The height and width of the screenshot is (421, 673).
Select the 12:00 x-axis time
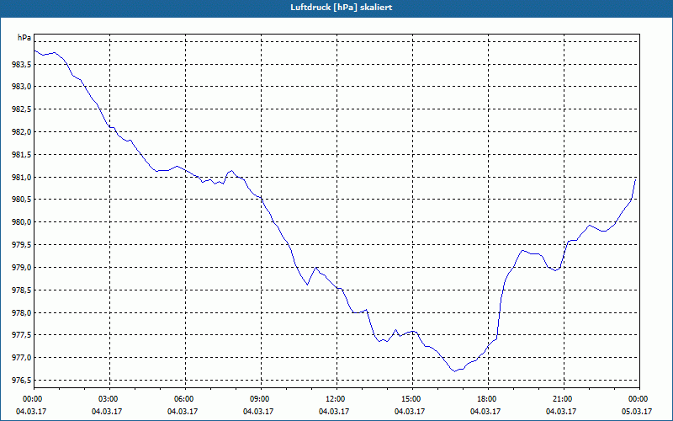pos(336,399)
